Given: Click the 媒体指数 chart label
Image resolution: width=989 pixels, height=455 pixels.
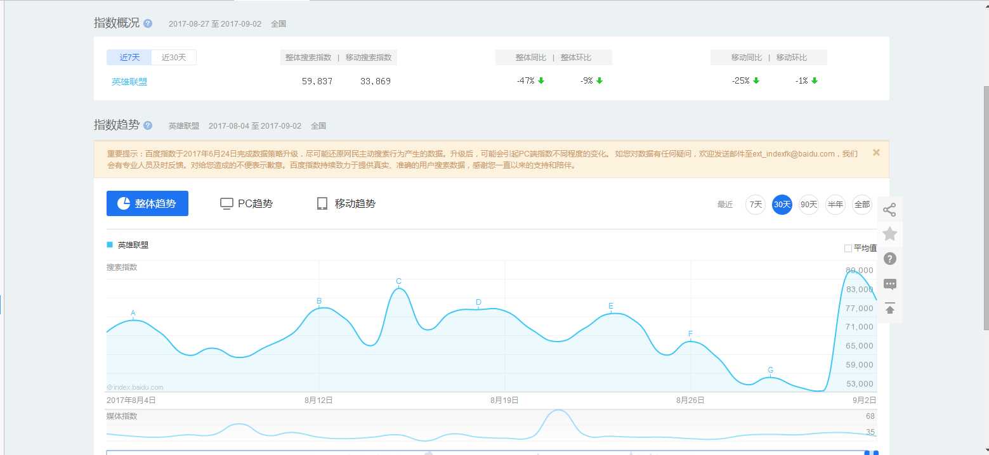Looking at the screenshot, I should tap(121, 416).
